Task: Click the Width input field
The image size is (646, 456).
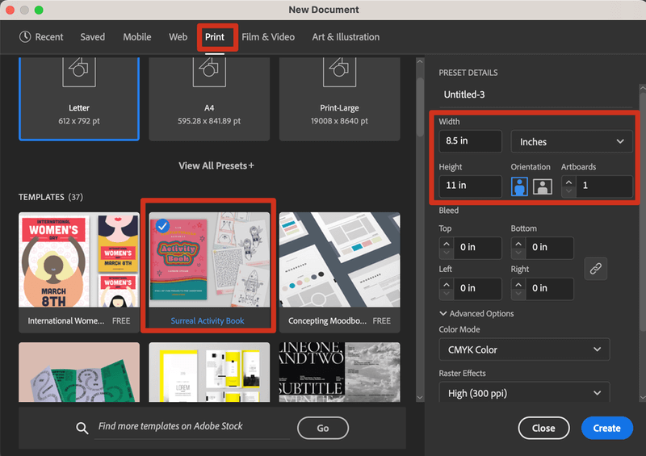Action: point(470,141)
